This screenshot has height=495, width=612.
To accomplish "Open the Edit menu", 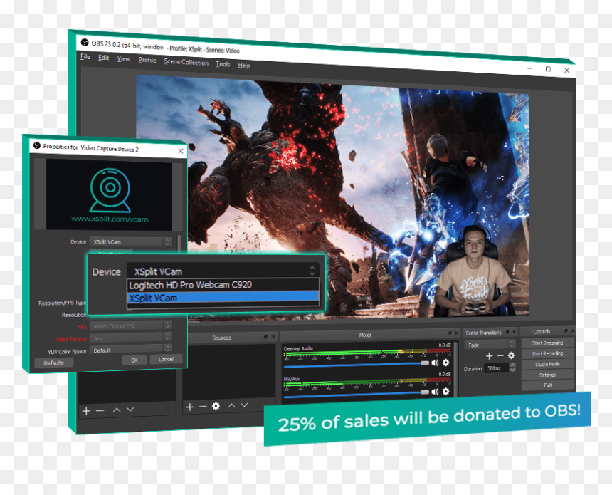I will (103, 58).
